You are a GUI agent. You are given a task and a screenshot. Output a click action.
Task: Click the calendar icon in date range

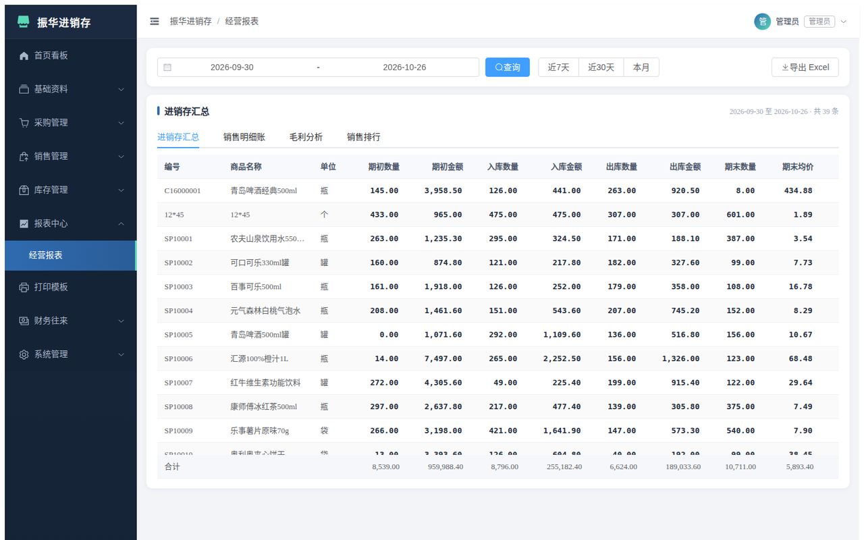pyautogui.click(x=167, y=67)
